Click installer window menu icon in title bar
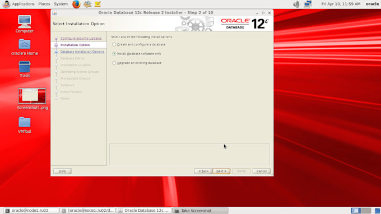The height and width of the screenshot is (214, 381). (55, 13)
